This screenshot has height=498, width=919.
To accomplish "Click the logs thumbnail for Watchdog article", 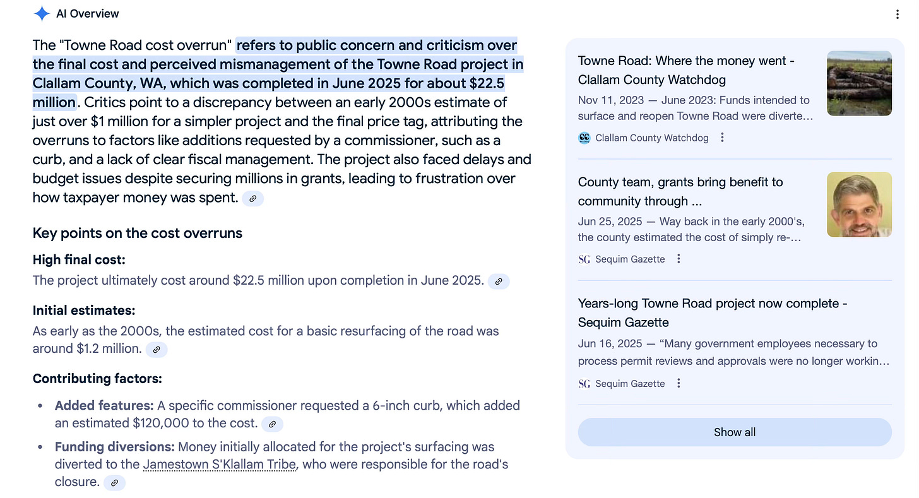I will click(x=859, y=83).
